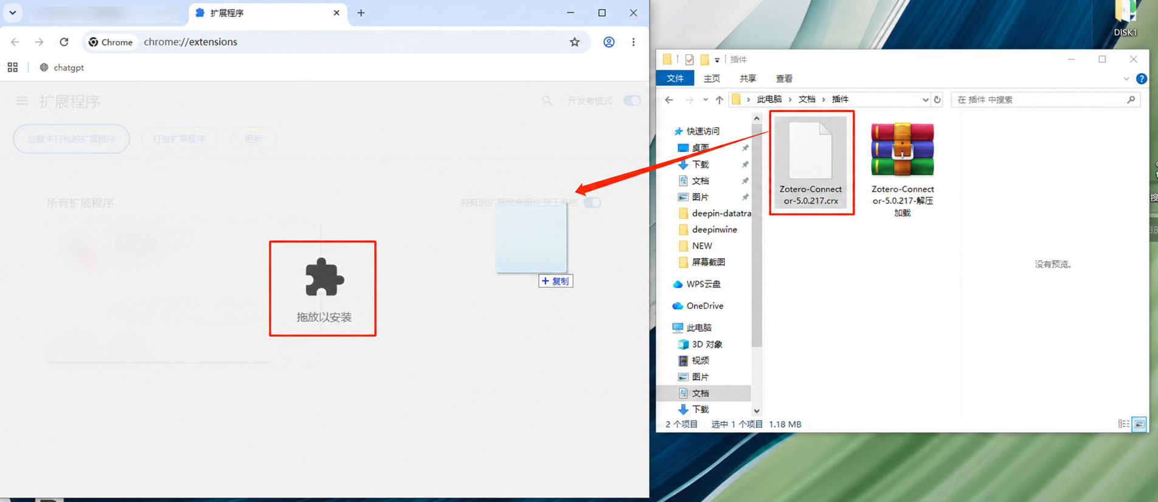
Task: Open the chatgpt bookmark
Action: [62, 67]
